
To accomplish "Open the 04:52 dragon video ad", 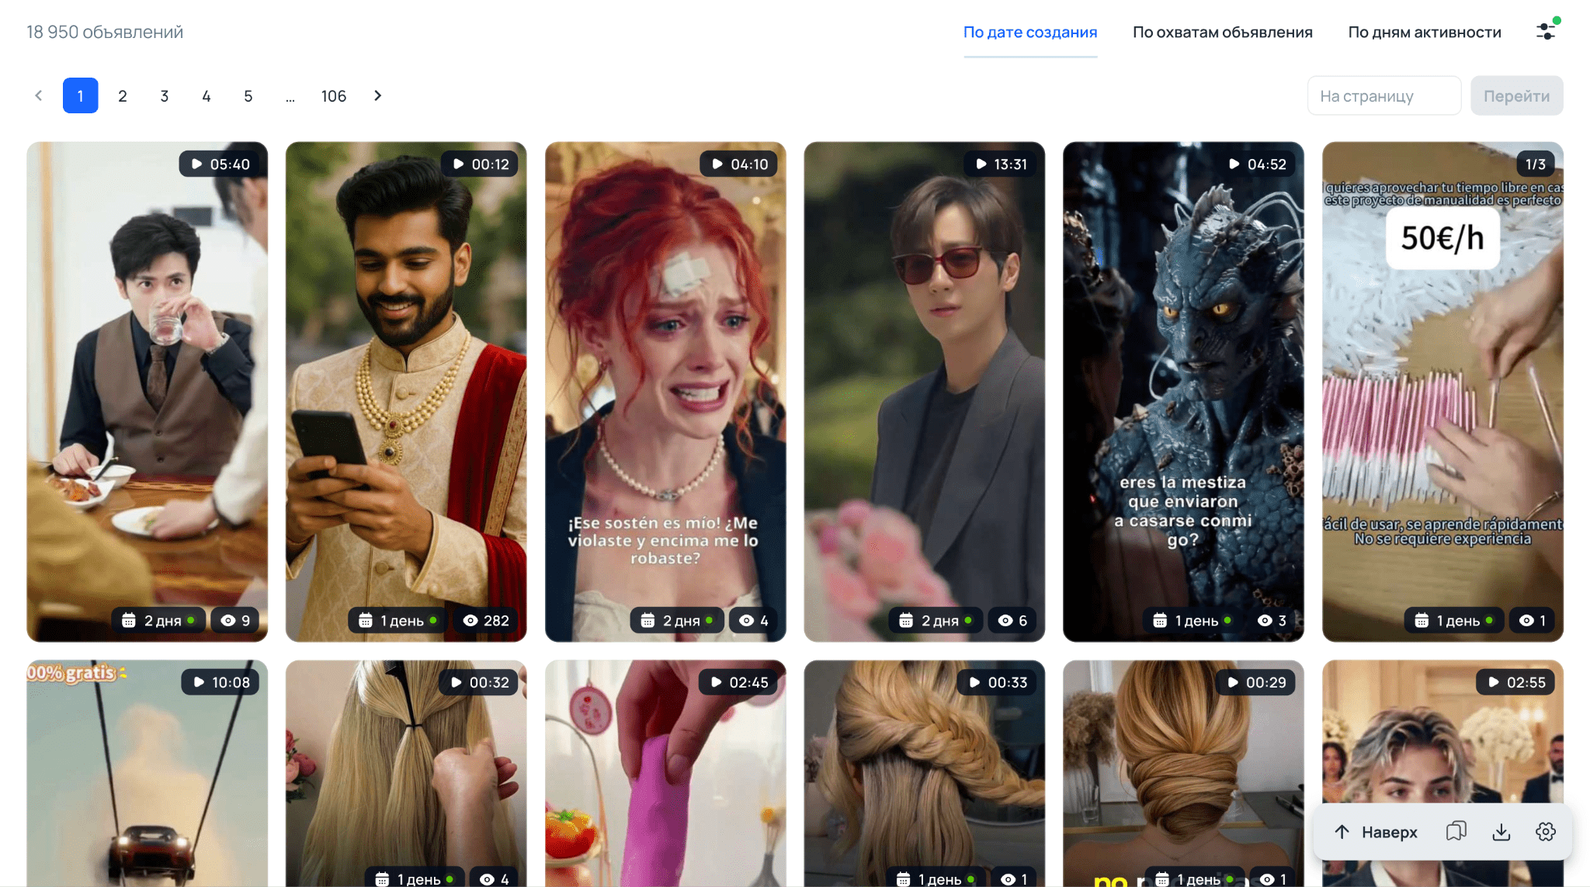I will (1183, 392).
